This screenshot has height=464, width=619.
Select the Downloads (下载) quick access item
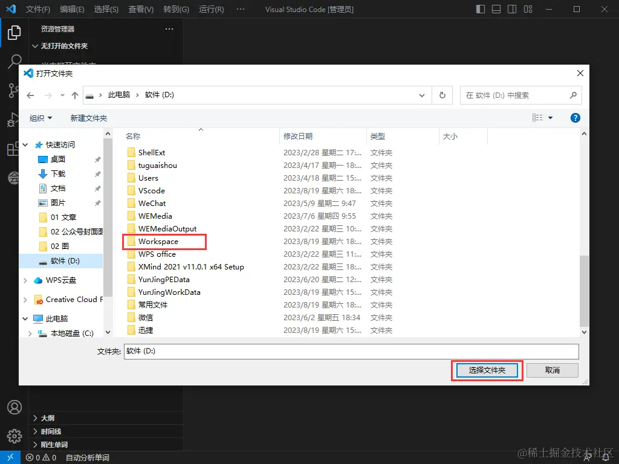[57, 174]
